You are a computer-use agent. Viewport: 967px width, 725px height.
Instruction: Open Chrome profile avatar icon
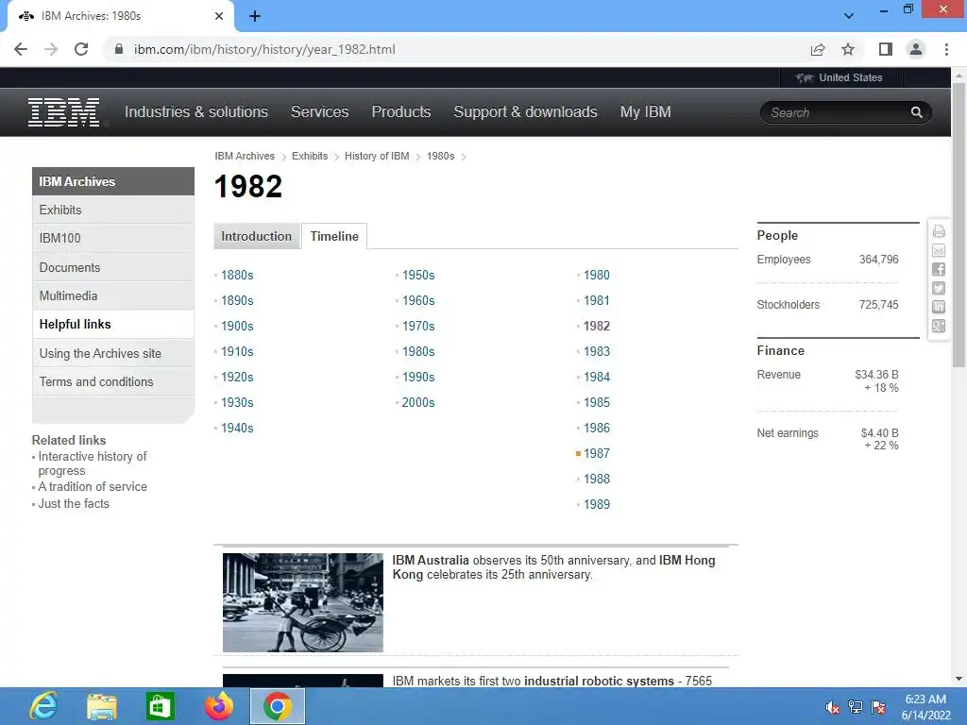[916, 49]
